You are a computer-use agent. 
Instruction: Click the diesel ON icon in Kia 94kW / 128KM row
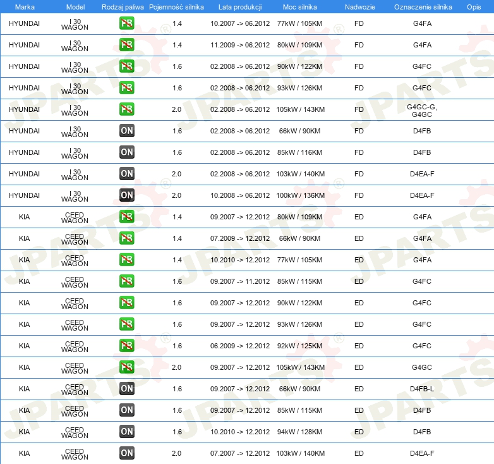(126, 432)
